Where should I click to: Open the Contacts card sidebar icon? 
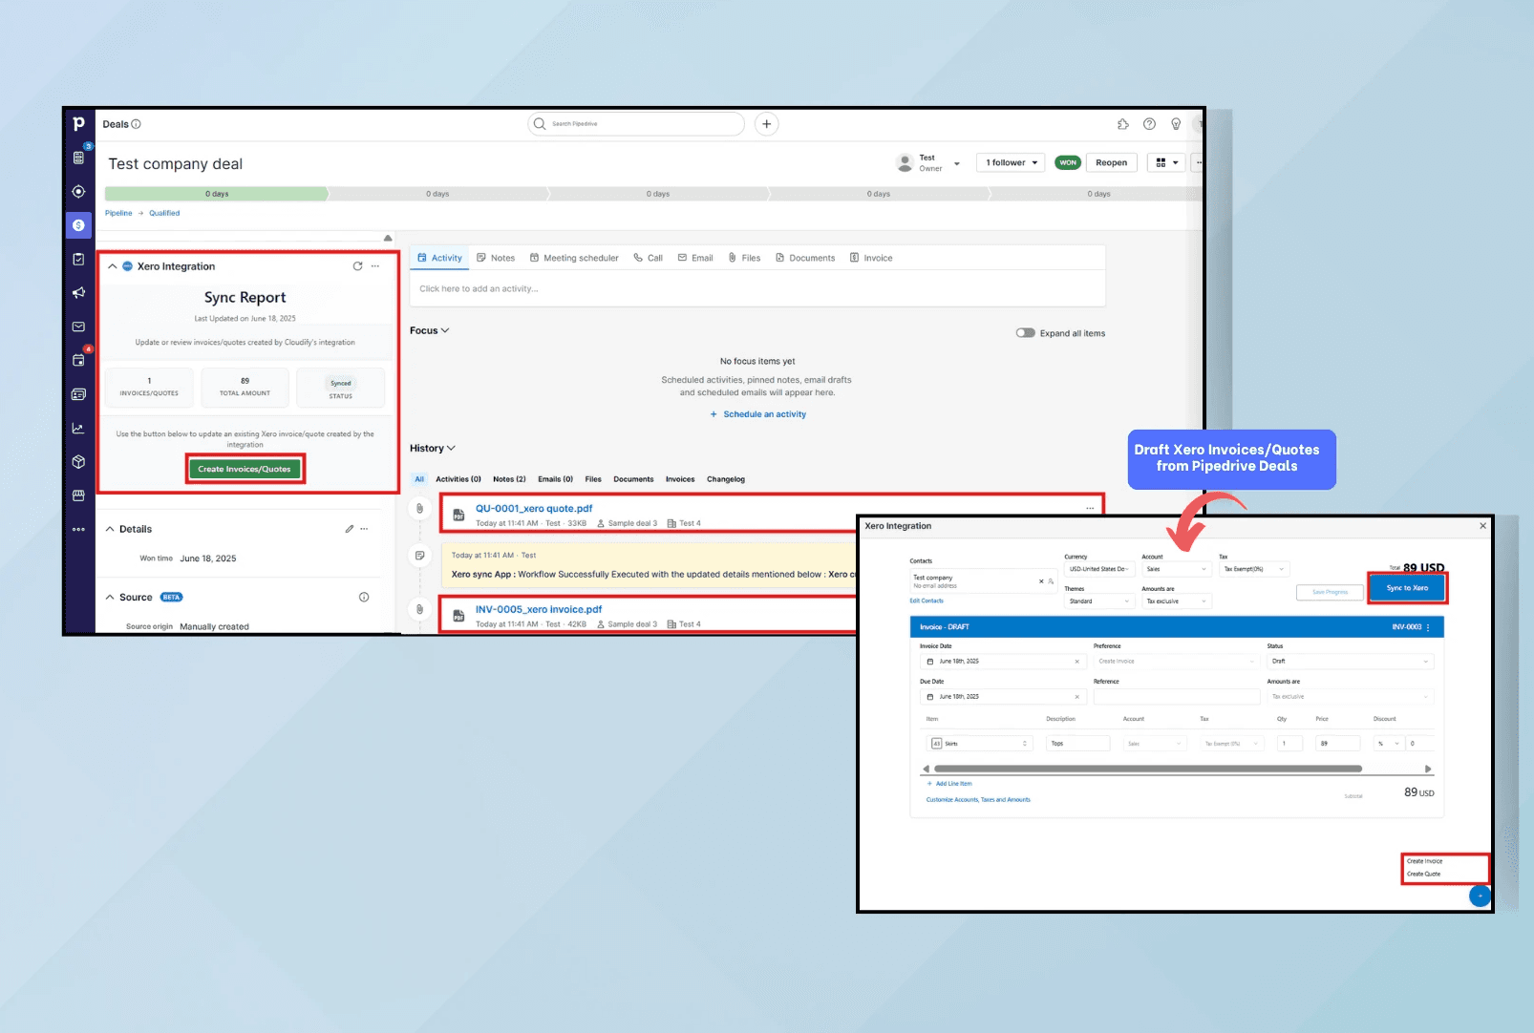click(78, 394)
